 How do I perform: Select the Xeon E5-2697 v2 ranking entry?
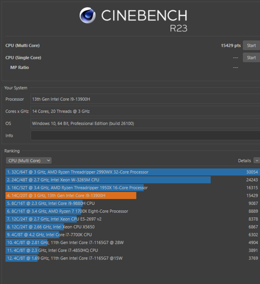pos(133,219)
